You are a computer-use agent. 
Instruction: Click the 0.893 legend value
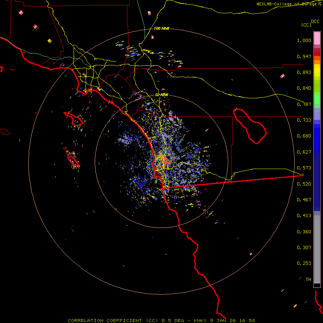click(x=304, y=72)
